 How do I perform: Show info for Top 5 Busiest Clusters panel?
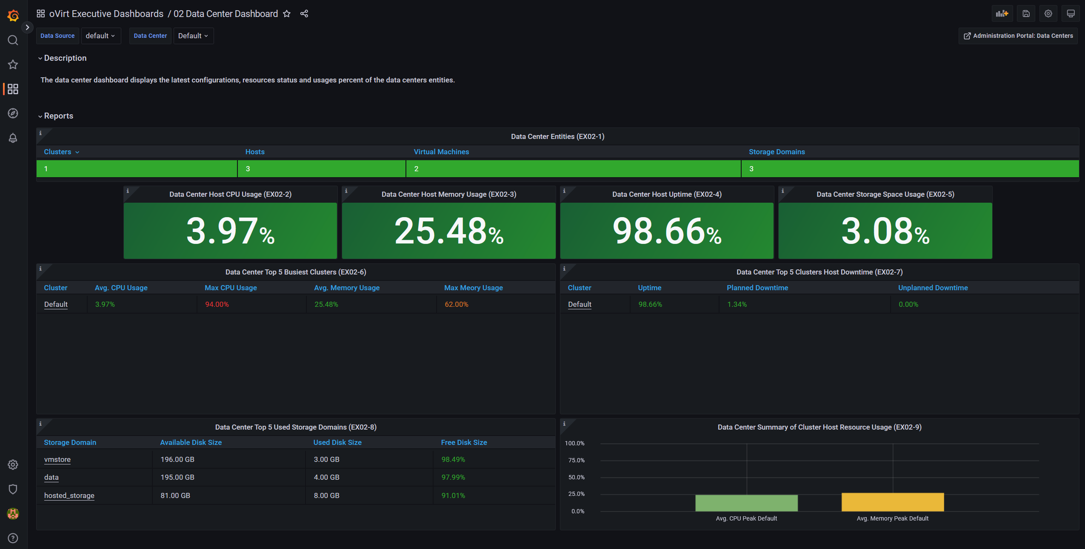pyautogui.click(x=40, y=269)
